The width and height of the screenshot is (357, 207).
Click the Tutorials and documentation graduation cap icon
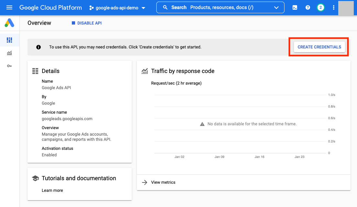[x=35, y=178]
